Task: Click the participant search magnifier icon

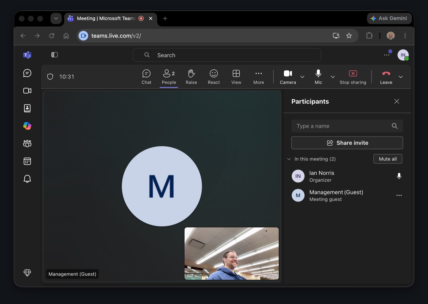Action: (395, 126)
